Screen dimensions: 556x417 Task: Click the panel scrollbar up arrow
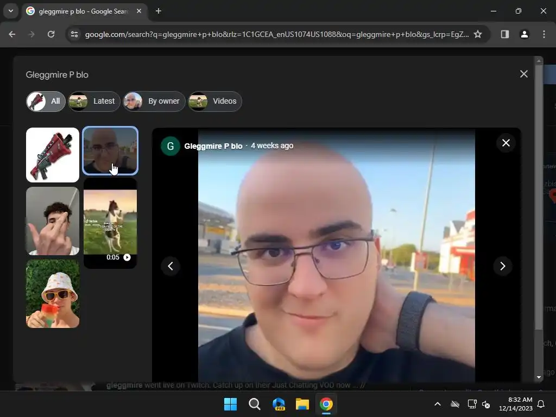click(539, 61)
